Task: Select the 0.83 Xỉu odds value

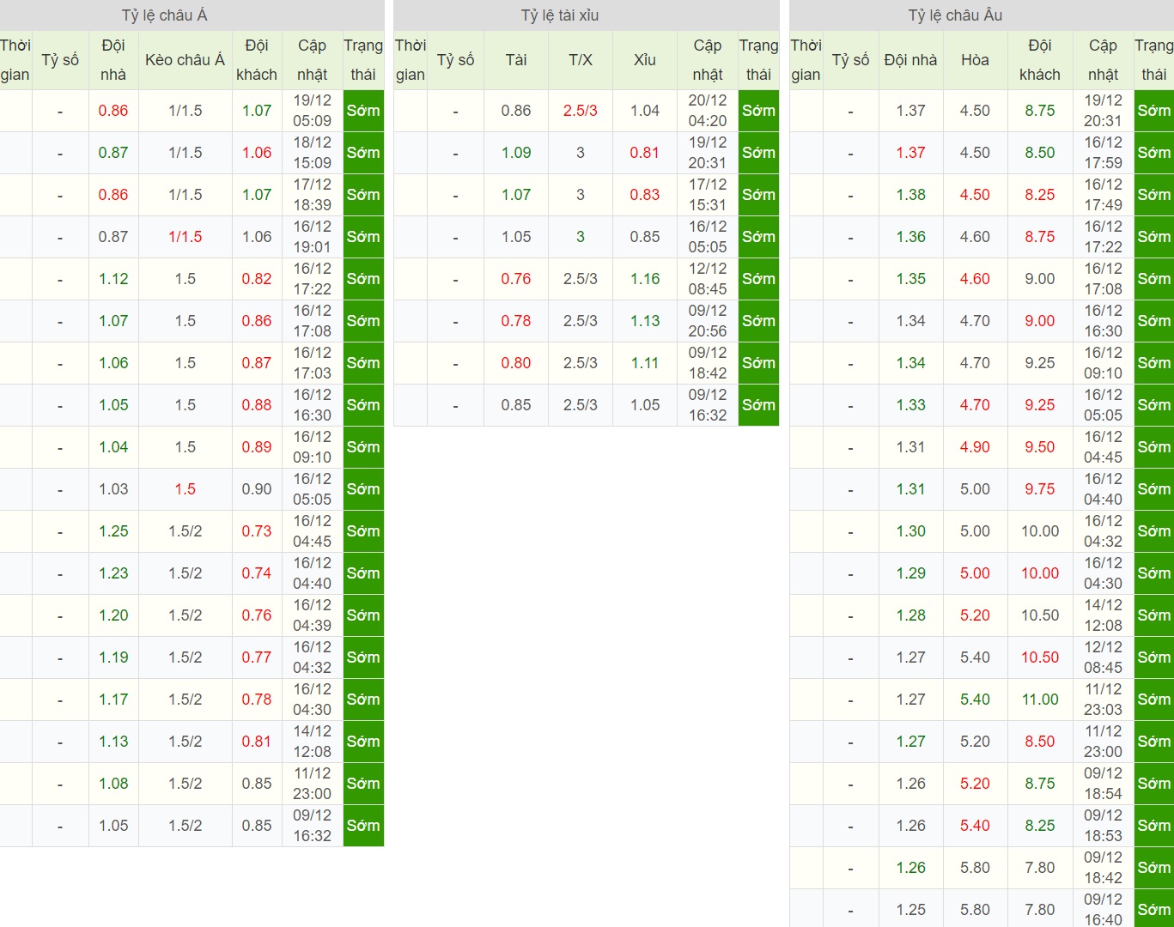Action: (645, 195)
